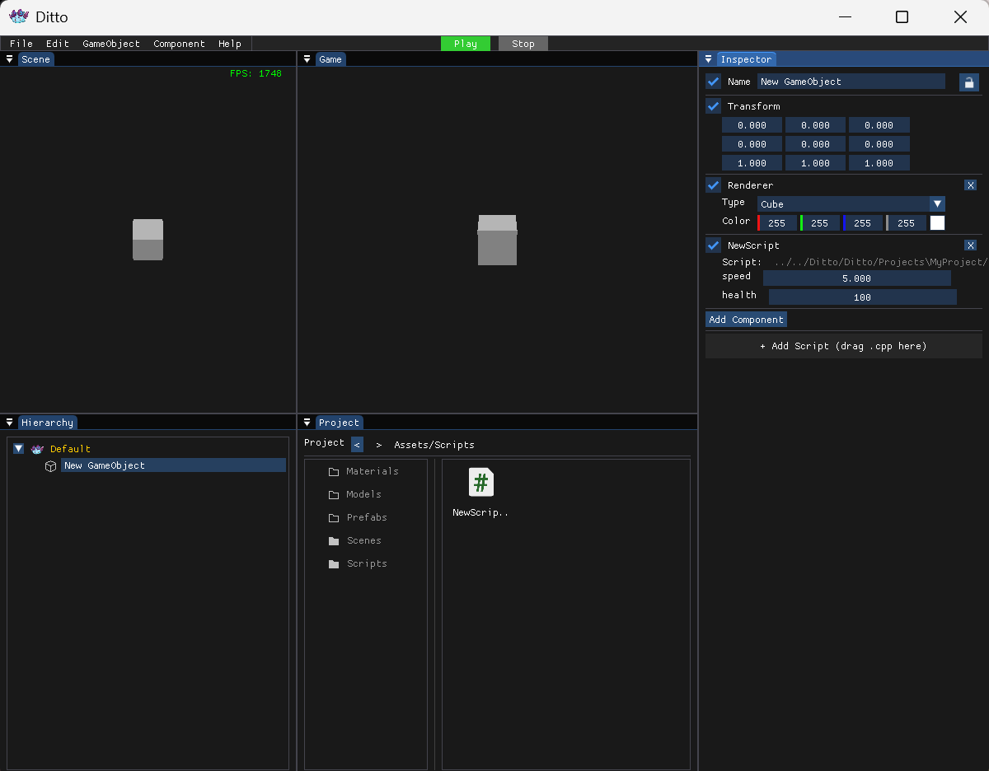Switch to the Scene tab
Screen dimensions: 989x771
[35, 59]
